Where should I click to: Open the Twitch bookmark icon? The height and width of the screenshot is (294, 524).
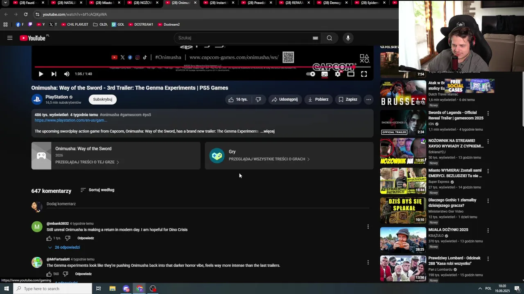point(30,24)
